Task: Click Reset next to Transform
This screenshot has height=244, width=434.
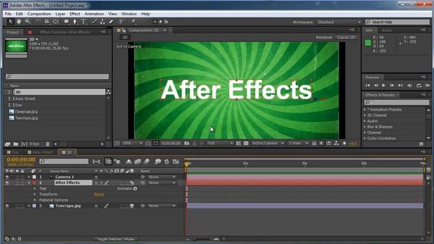Action: click(99, 195)
